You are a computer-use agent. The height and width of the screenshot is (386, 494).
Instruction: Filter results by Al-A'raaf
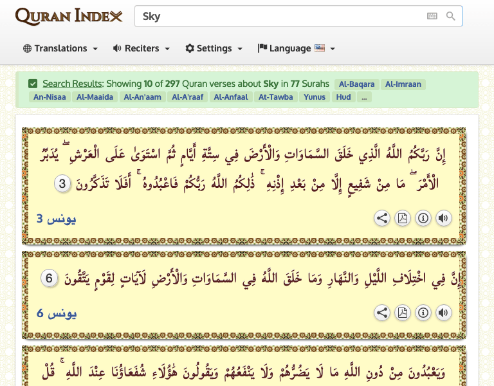click(187, 97)
